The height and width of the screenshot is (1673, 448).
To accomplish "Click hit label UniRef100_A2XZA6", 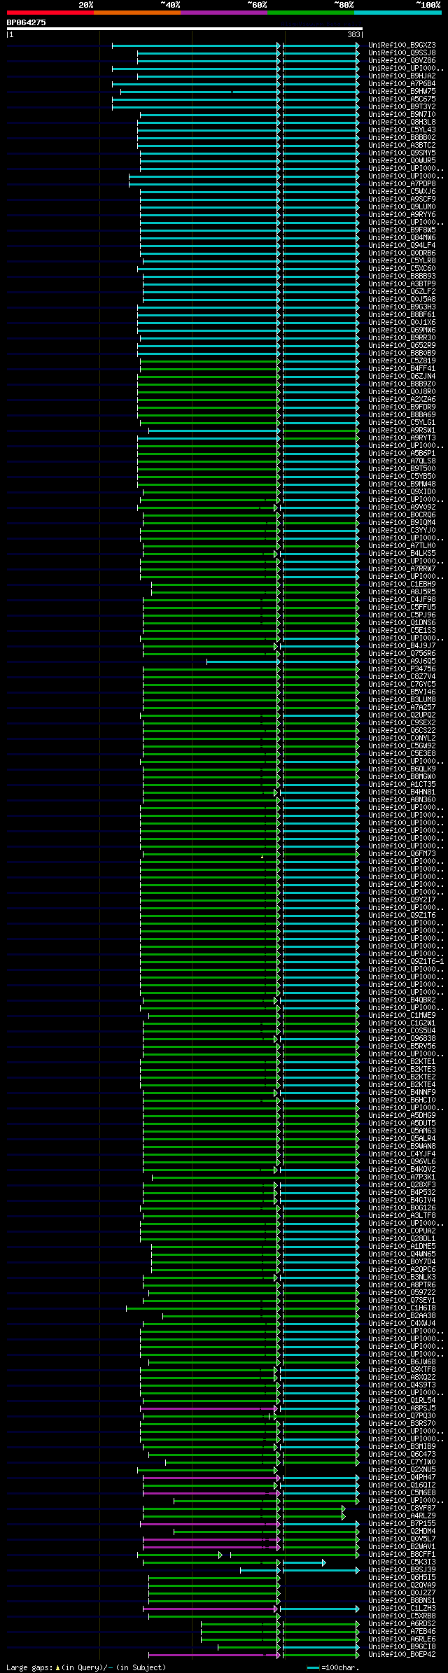I will tap(402, 400).
